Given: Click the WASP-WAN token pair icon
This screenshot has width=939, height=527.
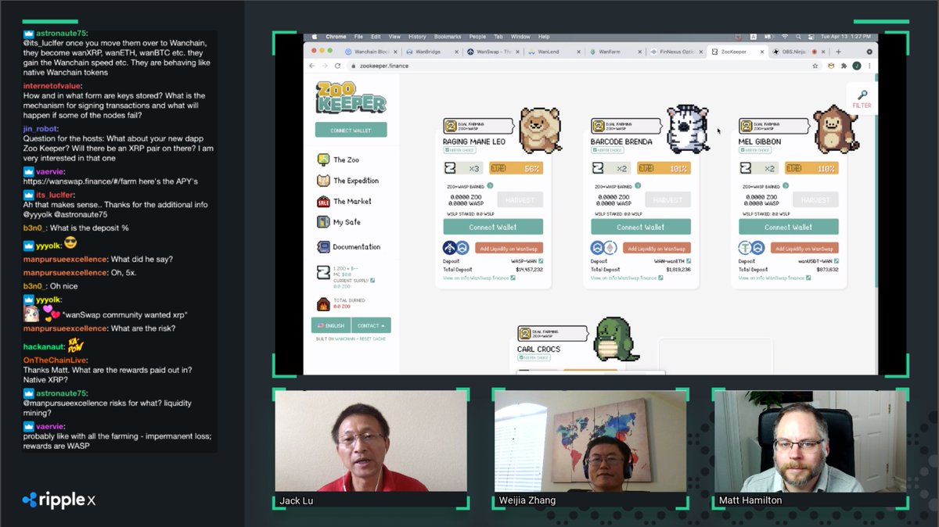Looking at the screenshot, I should [x=456, y=248].
